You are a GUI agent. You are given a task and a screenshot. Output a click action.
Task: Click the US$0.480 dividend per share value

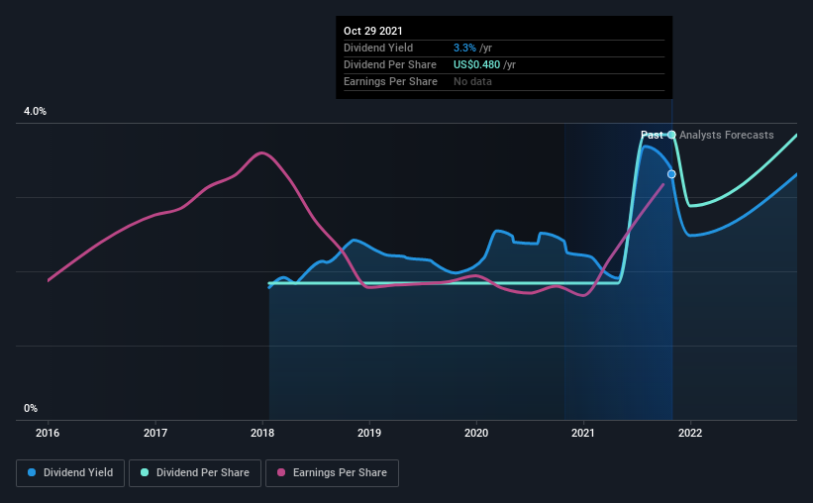coord(476,64)
